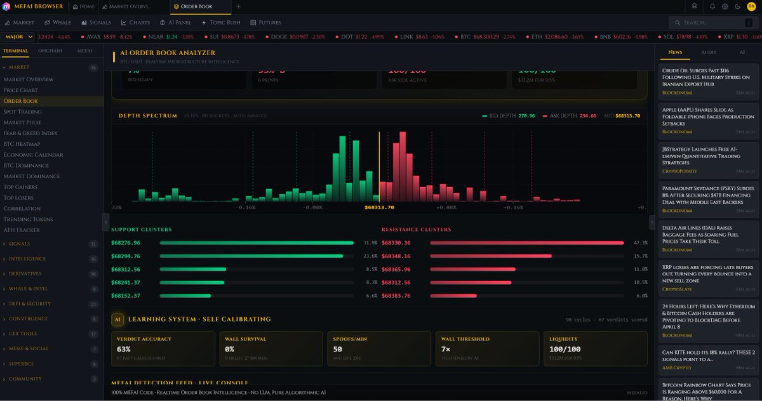Select the AI tab in the right panel
Image resolution: width=762 pixels, height=401 pixels.
pos(742,52)
